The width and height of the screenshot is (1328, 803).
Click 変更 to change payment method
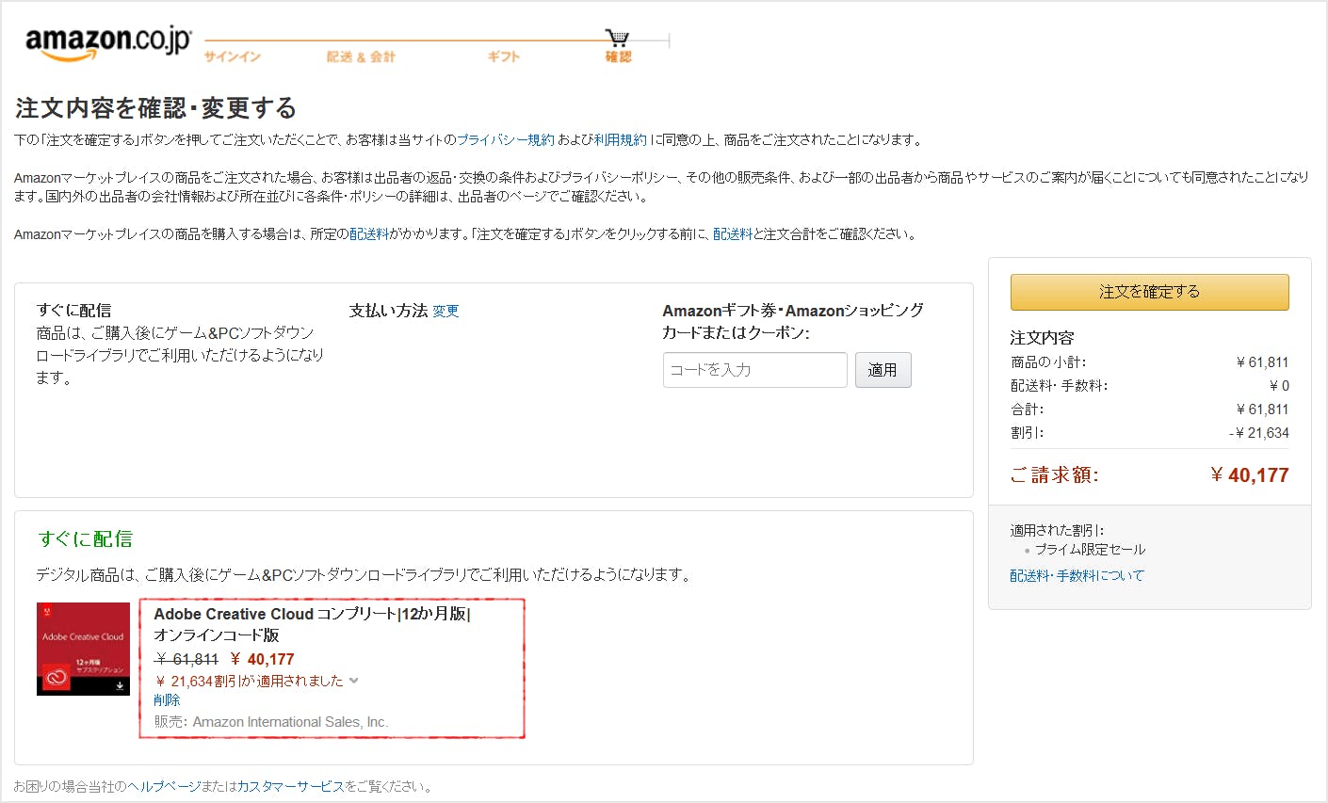445,311
